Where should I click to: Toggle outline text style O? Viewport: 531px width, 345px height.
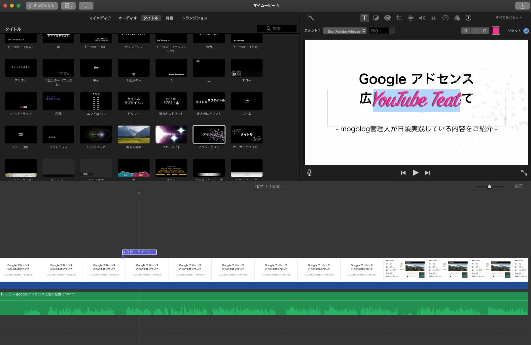484,31
